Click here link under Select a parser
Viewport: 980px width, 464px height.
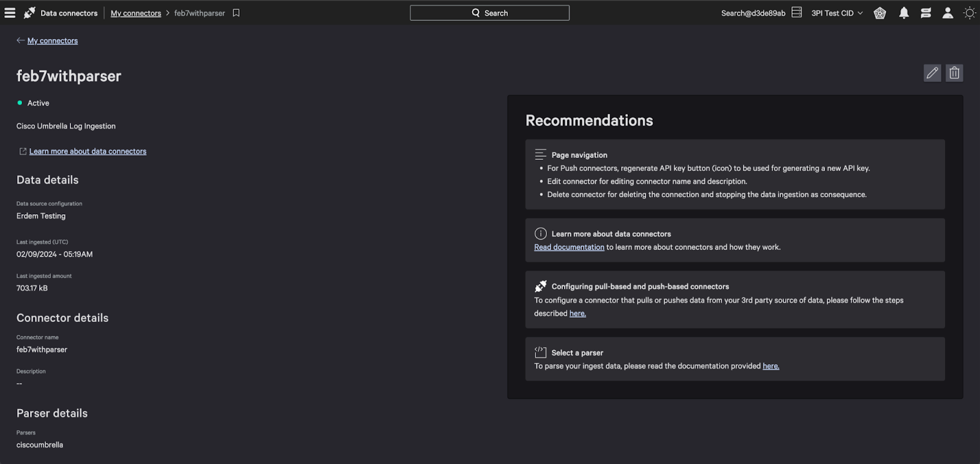[x=771, y=366]
